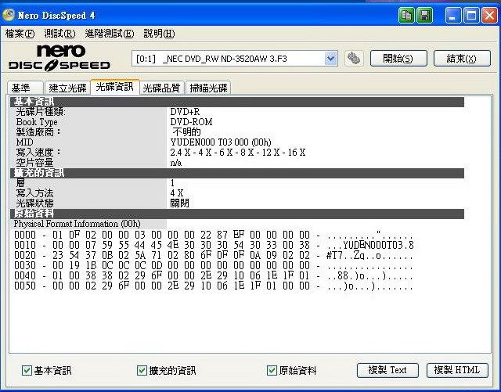The width and height of the screenshot is (501, 392).
Task: Click the copy icon in title bar
Action: click(x=406, y=15)
